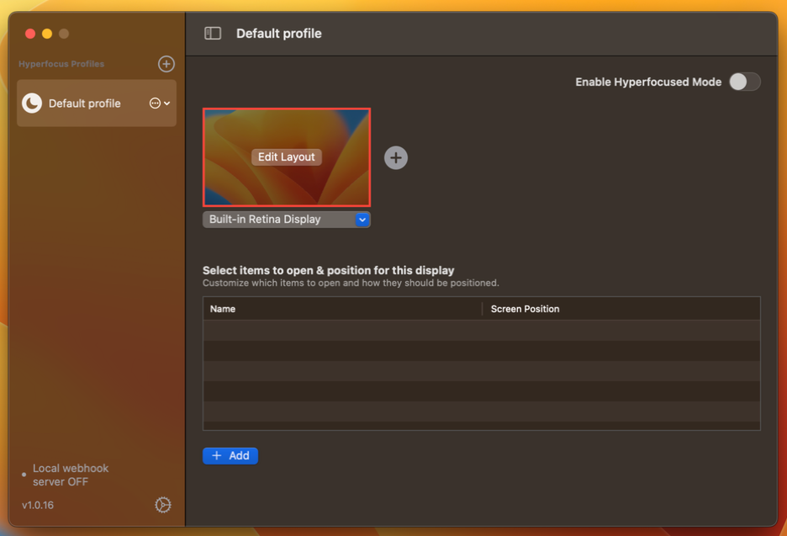The image size is (787, 536).
Task: Minimize the window with yellow button
Action: pyautogui.click(x=47, y=34)
